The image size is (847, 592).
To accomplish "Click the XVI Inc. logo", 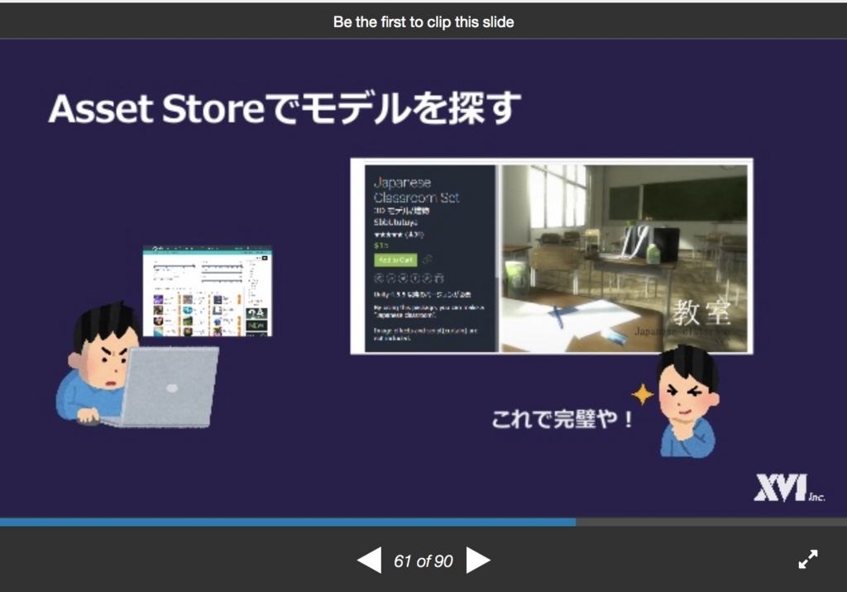I will [790, 488].
